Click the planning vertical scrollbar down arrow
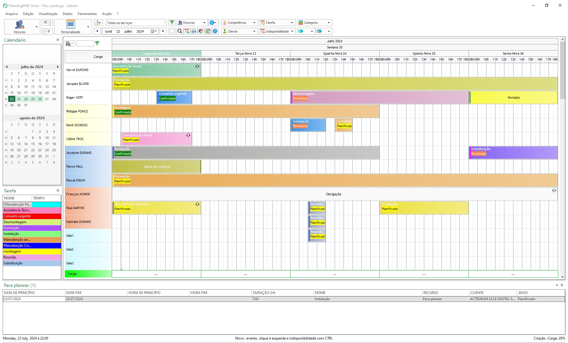Screen dimensions: 568x343 pos(562,277)
